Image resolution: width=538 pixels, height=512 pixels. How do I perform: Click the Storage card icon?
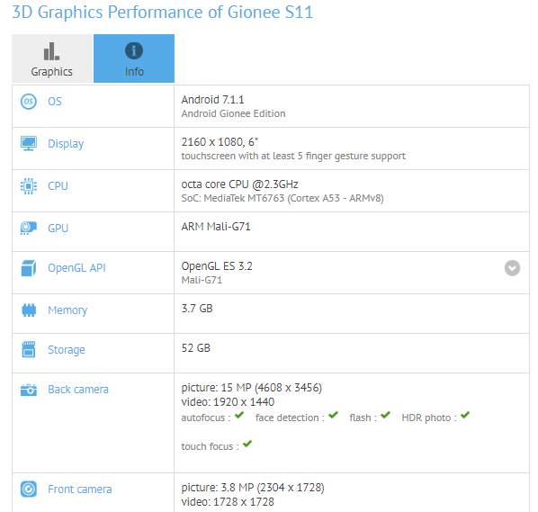(x=29, y=349)
